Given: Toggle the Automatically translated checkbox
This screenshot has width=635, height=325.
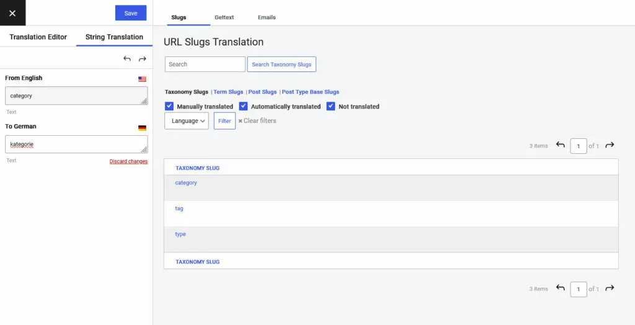Looking at the screenshot, I should click(x=244, y=106).
